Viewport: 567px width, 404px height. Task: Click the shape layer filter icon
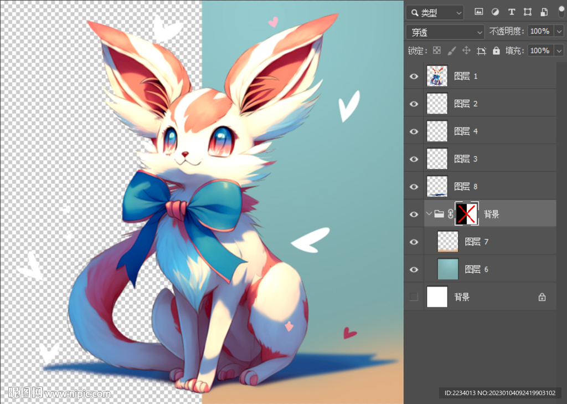(527, 12)
